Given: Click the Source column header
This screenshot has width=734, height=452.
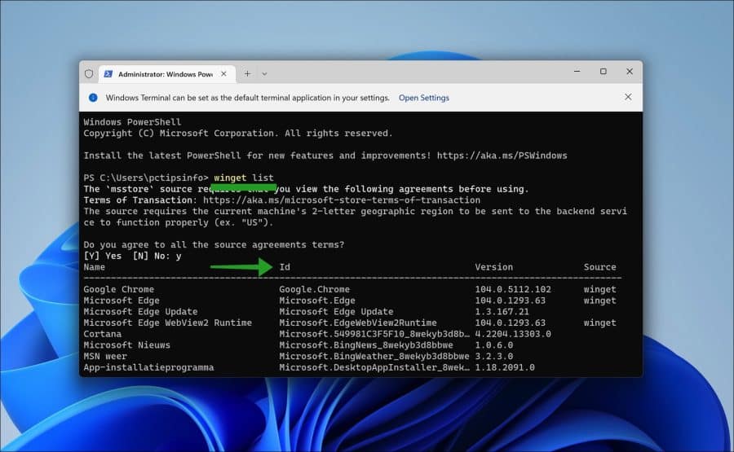Looking at the screenshot, I should click(599, 267).
